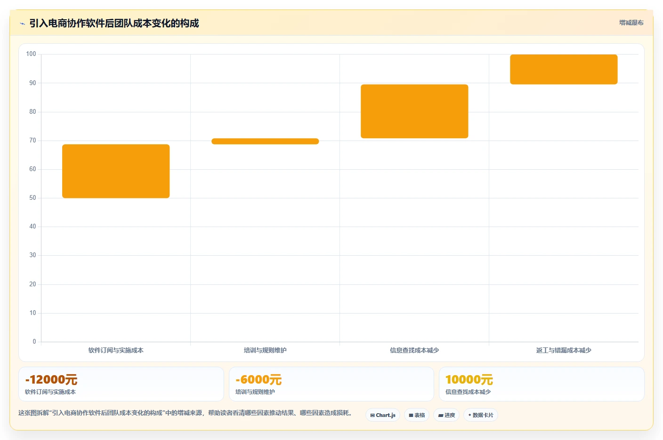This screenshot has height=440, width=663.
Task: Select the 信息查找成本减少 bar
Action: [x=414, y=111]
